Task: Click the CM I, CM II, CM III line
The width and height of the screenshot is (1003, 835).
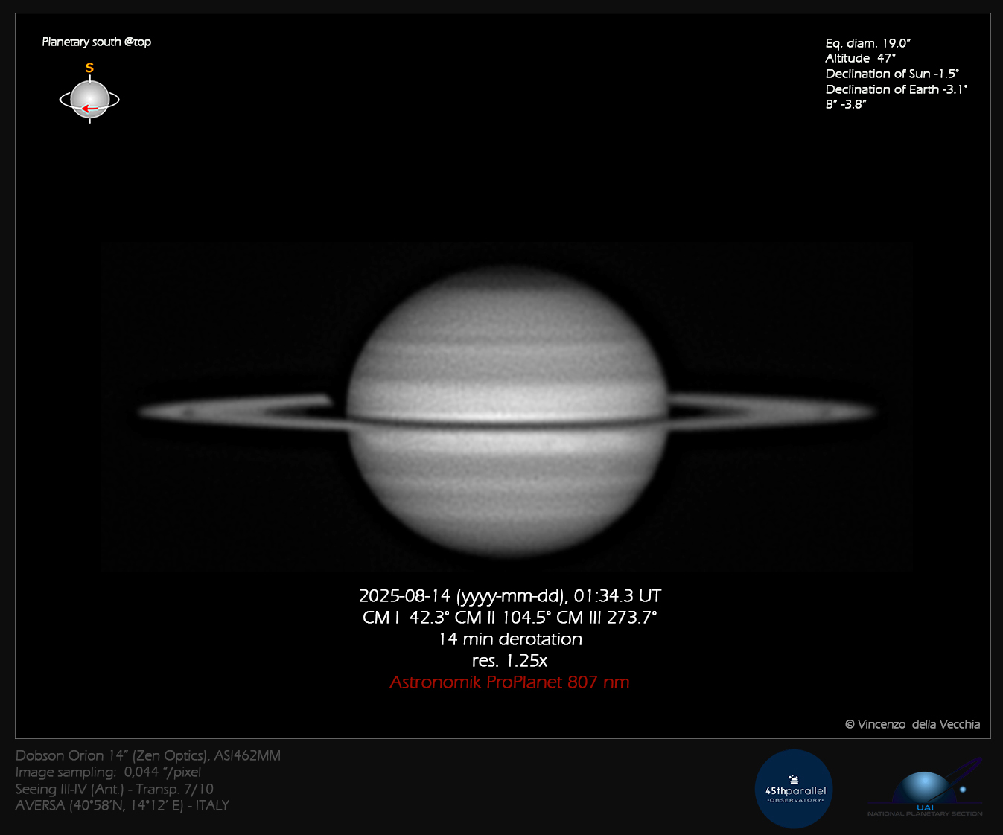Action: point(509,618)
